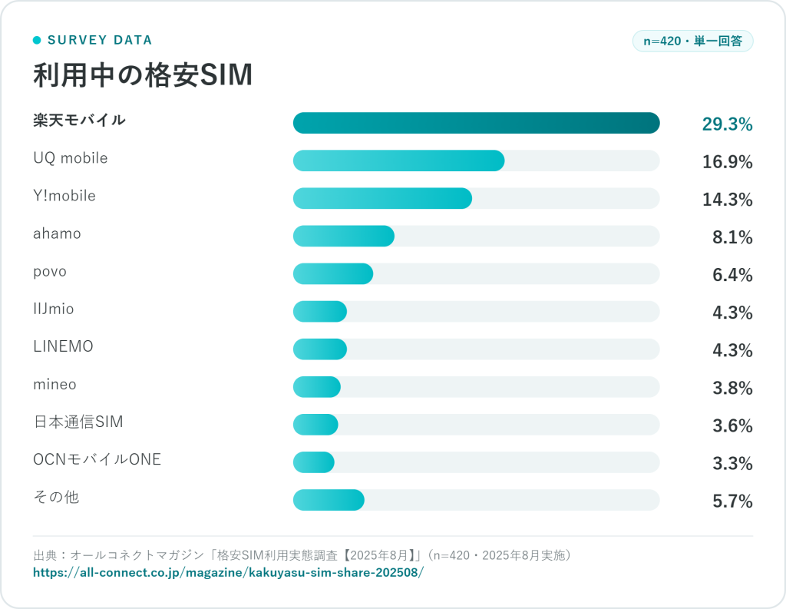This screenshot has width=786, height=609.
Task: Click the 6.4% value
Action: pos(732,274)
